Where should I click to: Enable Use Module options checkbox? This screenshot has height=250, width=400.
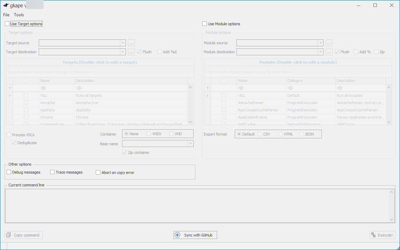(x=204, y=24)
